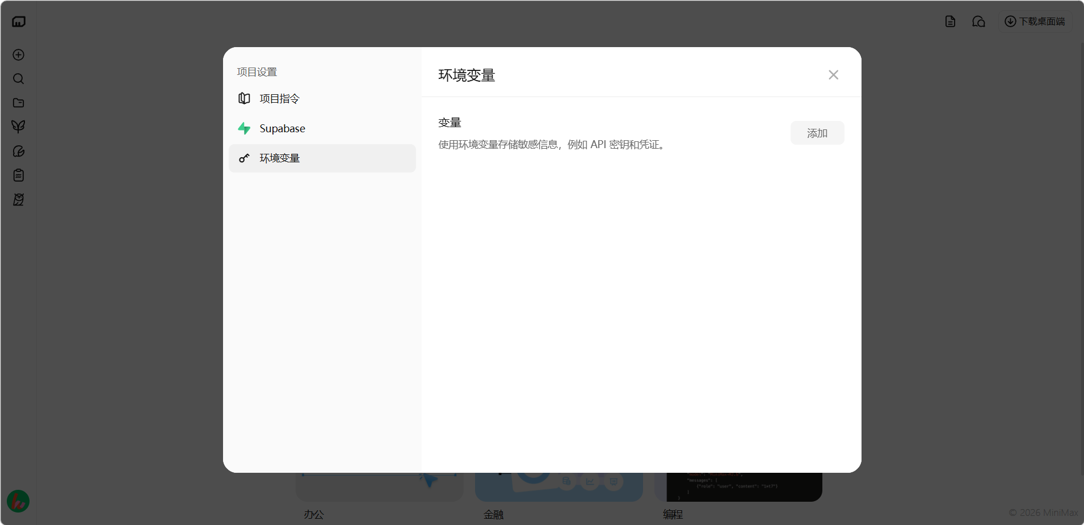The image size is (1084, 525).
Task: Click the Supabase lightning bolt icon
Action: tap(245, 128)
